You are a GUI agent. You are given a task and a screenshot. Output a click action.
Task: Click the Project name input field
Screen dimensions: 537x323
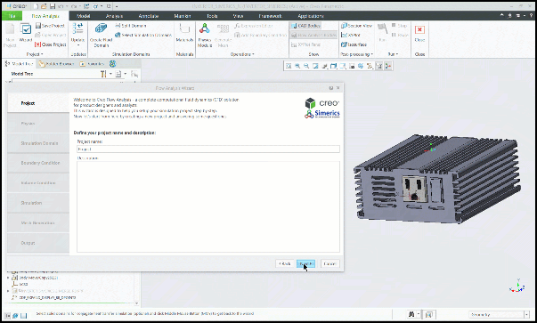coord(208,149)
